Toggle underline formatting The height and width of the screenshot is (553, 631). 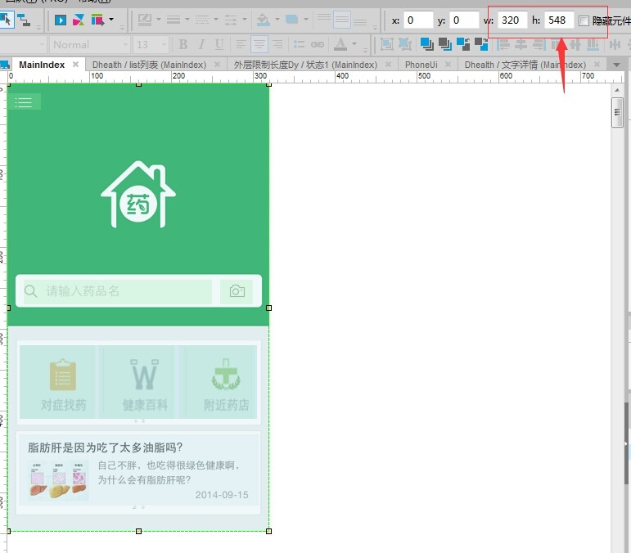[219, 44]
